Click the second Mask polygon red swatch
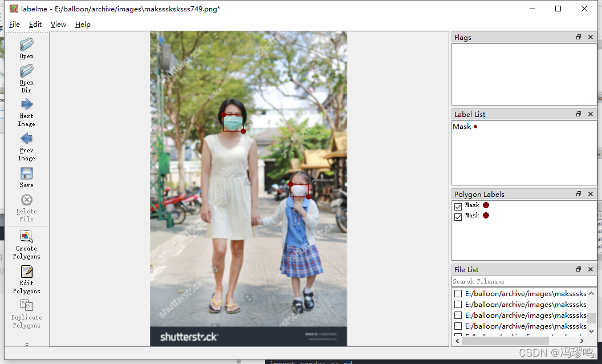This screenshot has width=602, height=364. 486,215
